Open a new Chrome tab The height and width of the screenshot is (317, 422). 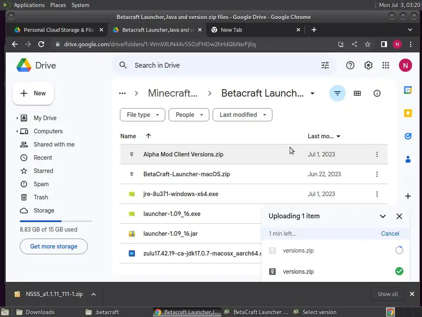[314, 30]
